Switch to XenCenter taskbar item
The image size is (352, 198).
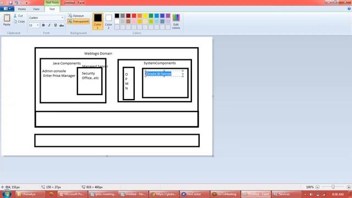(194, 194)
